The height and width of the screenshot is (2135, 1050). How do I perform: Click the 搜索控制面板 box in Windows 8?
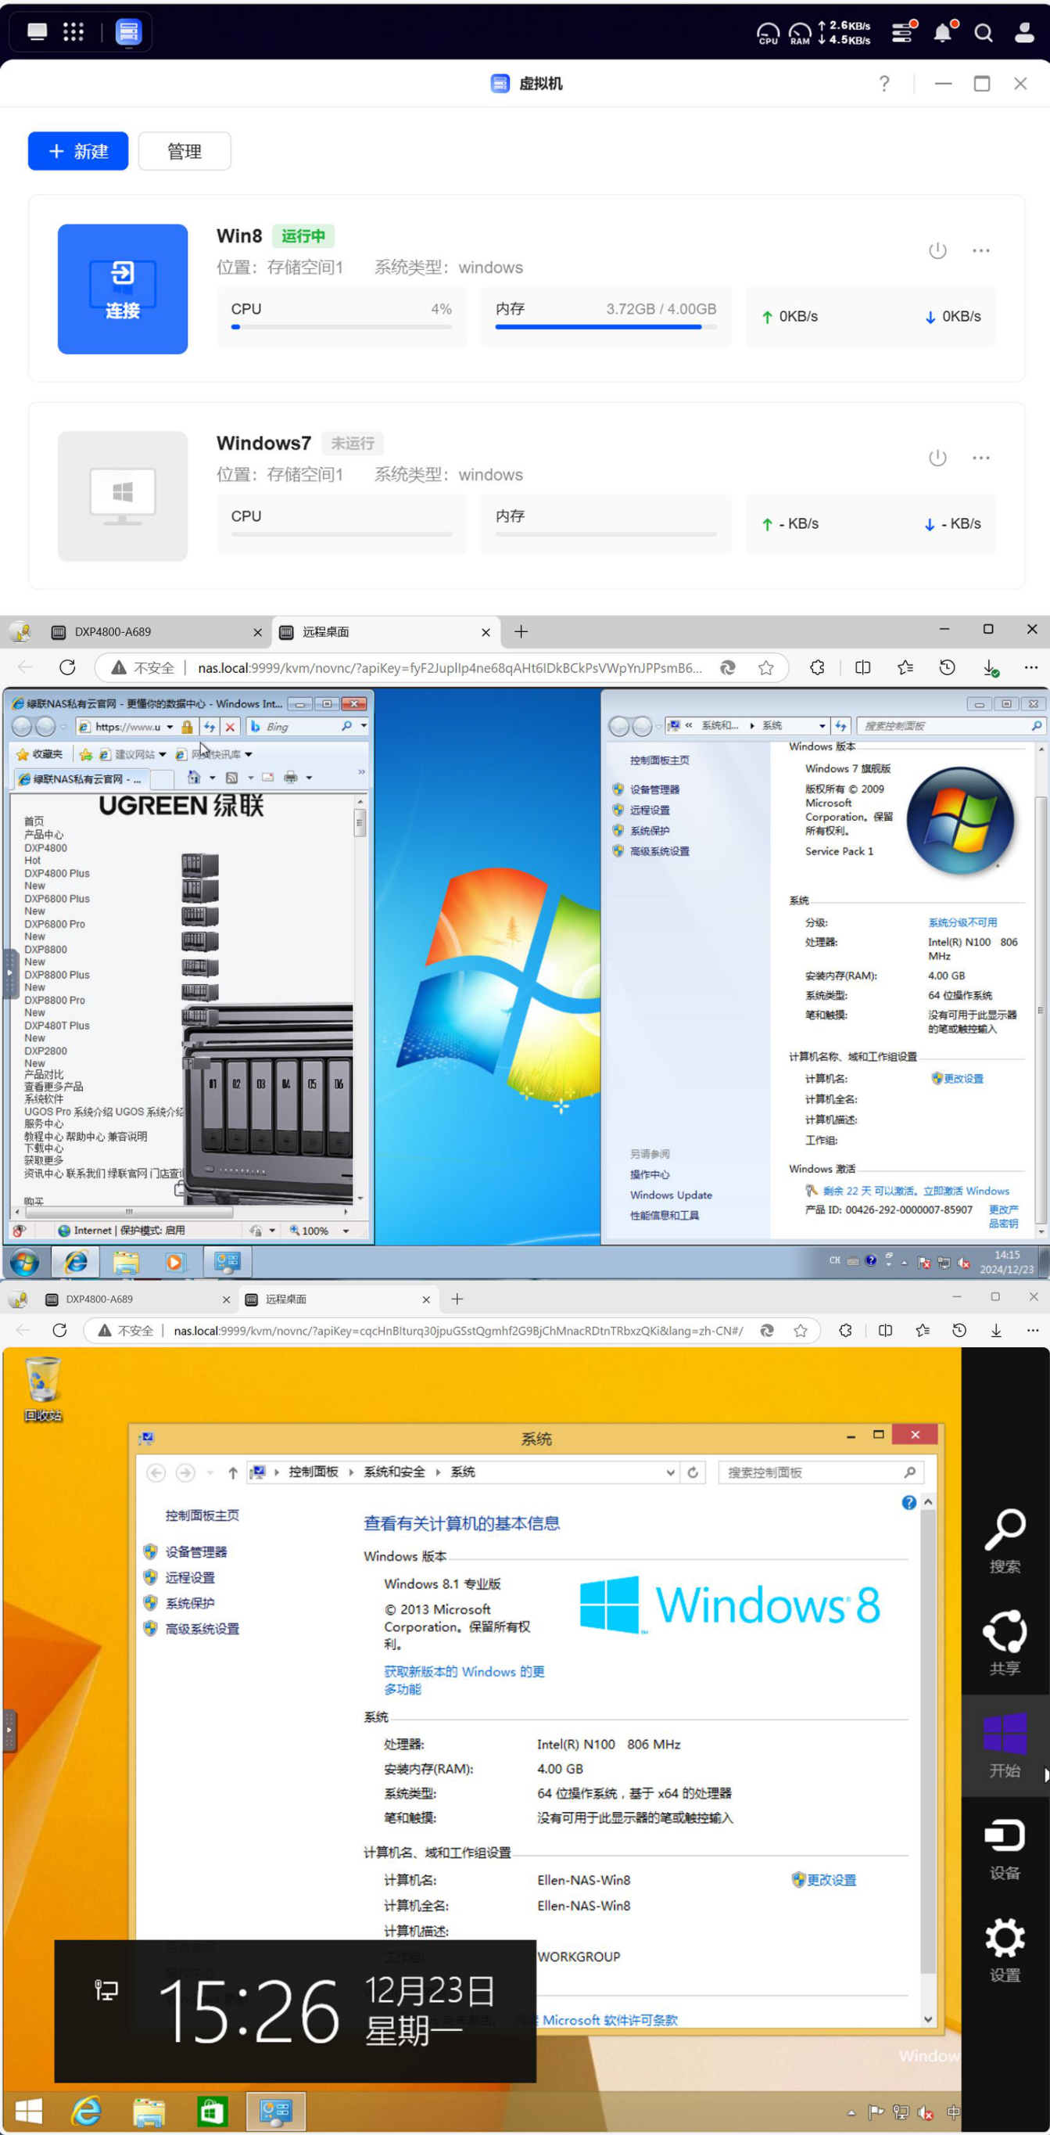click(821, 1473)
